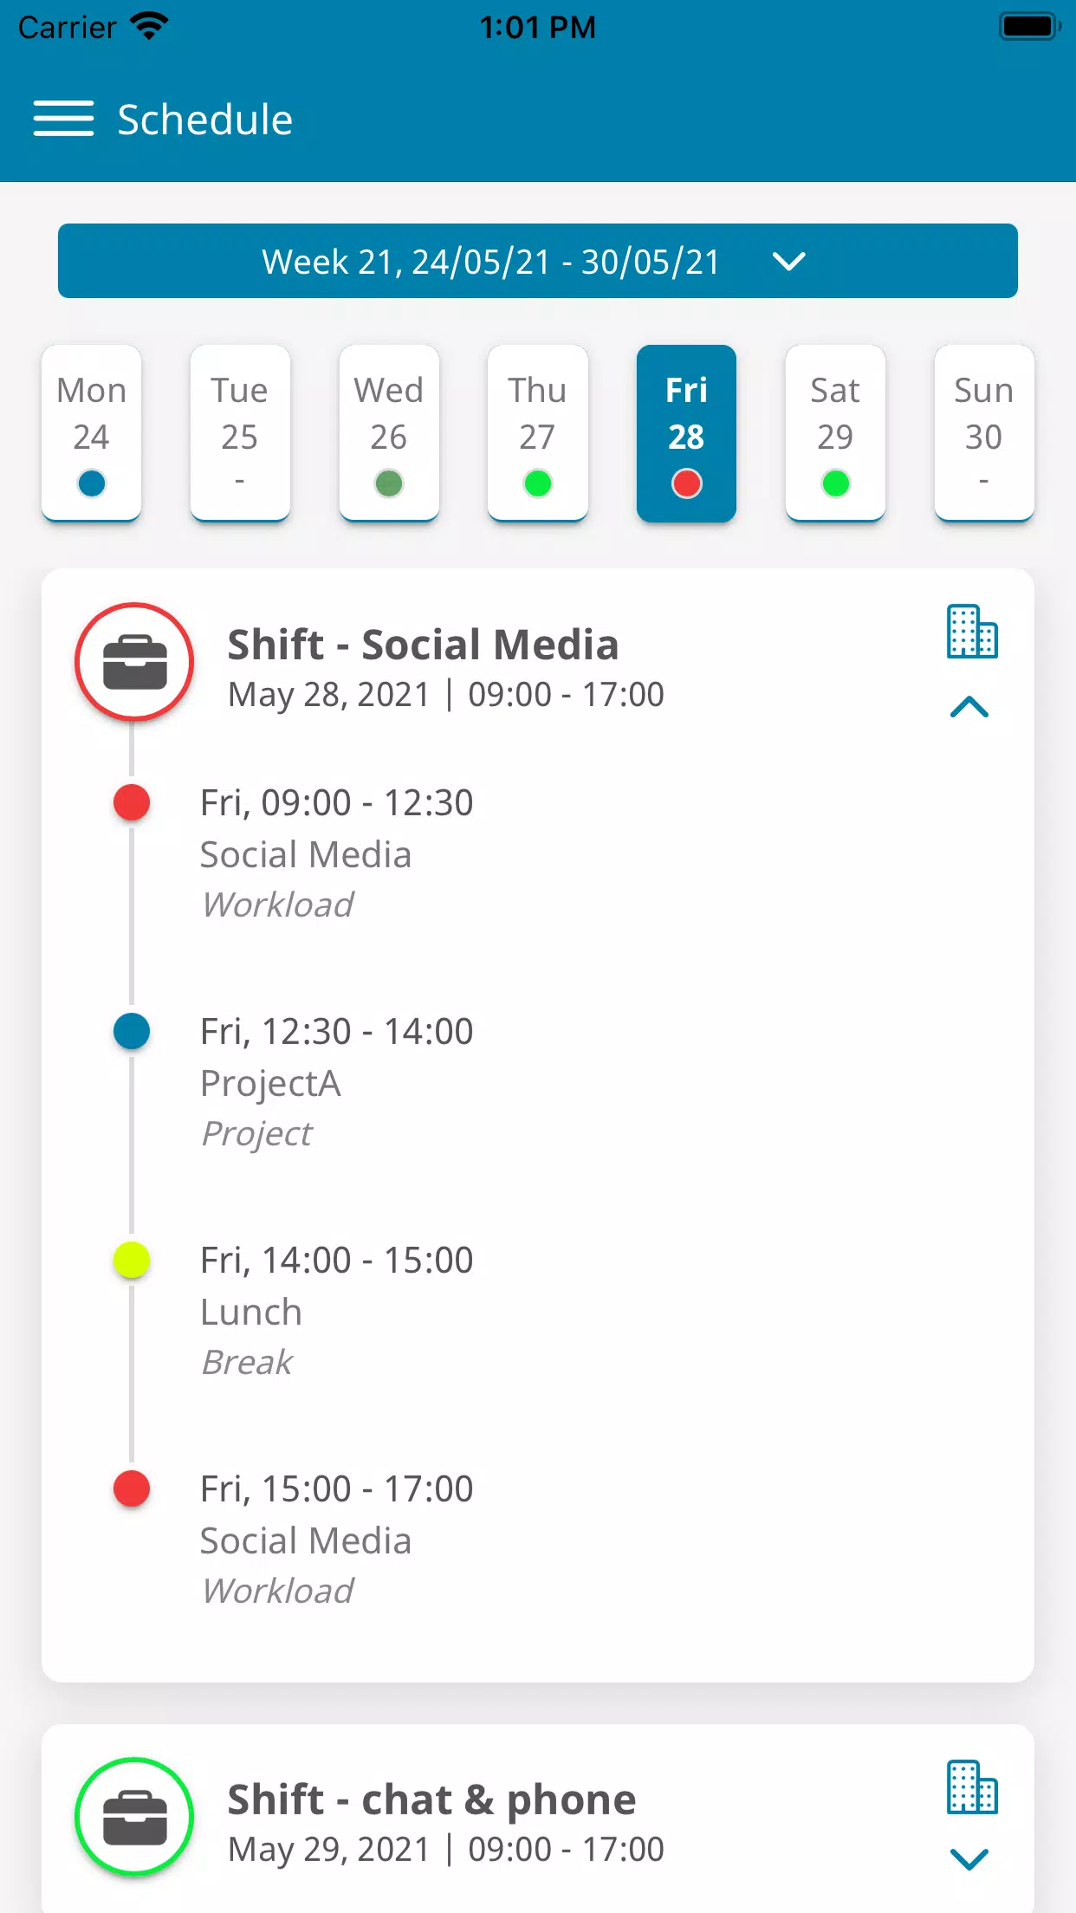Open building icon on Social Media shift
The image size is (1076, 1913).
(971, 632)
